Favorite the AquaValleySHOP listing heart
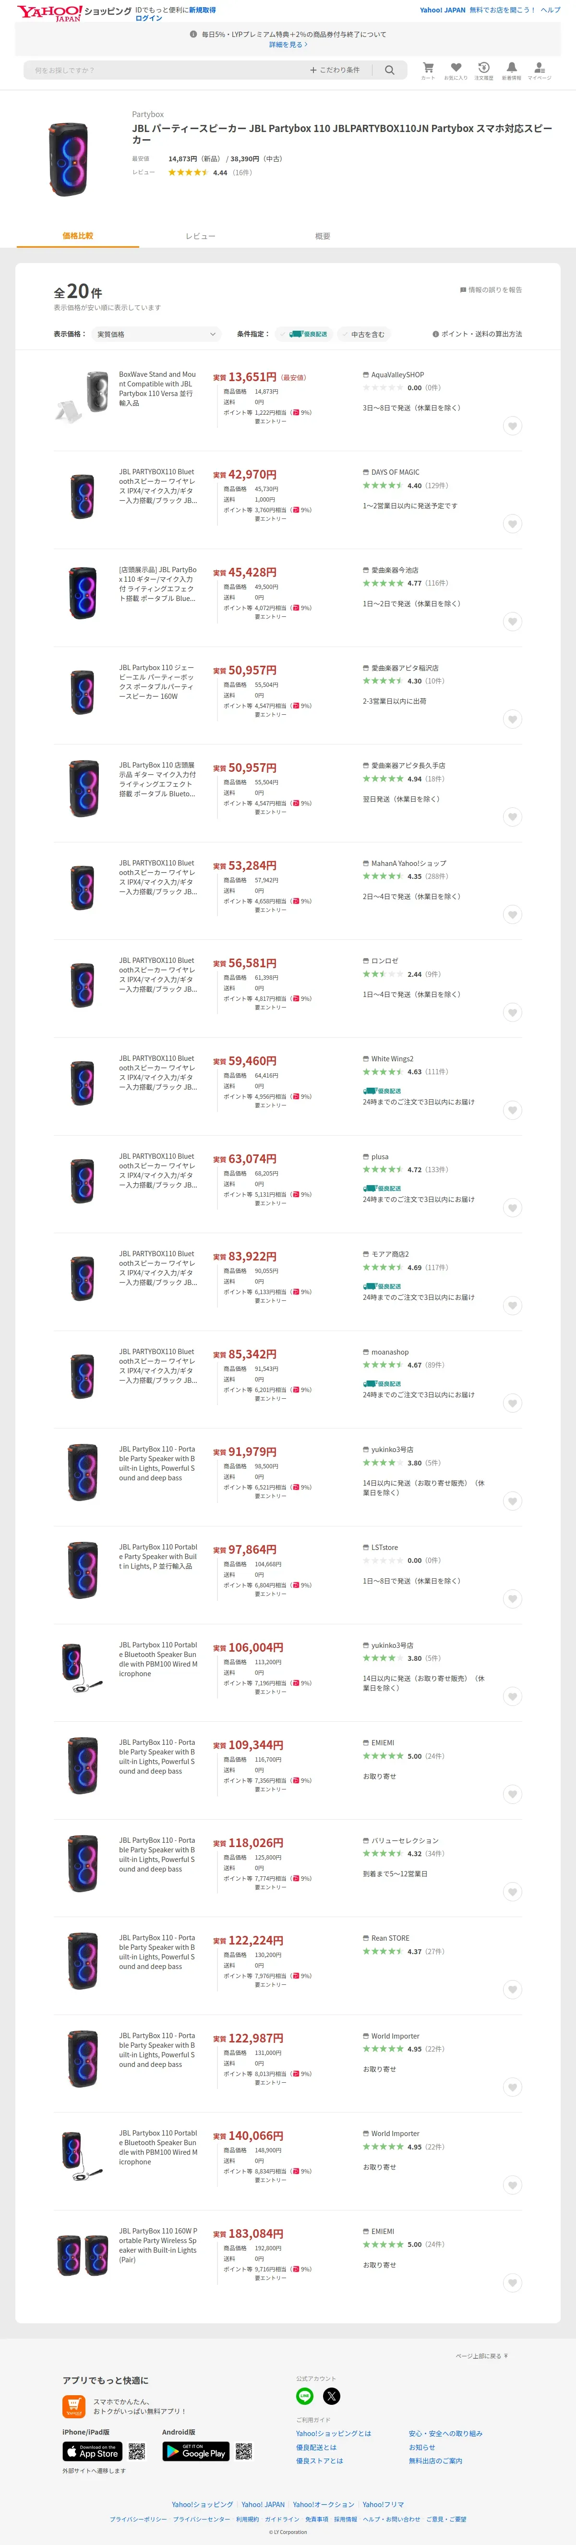The width and height of the screenshot is (576, 2545). click(512, 426)
